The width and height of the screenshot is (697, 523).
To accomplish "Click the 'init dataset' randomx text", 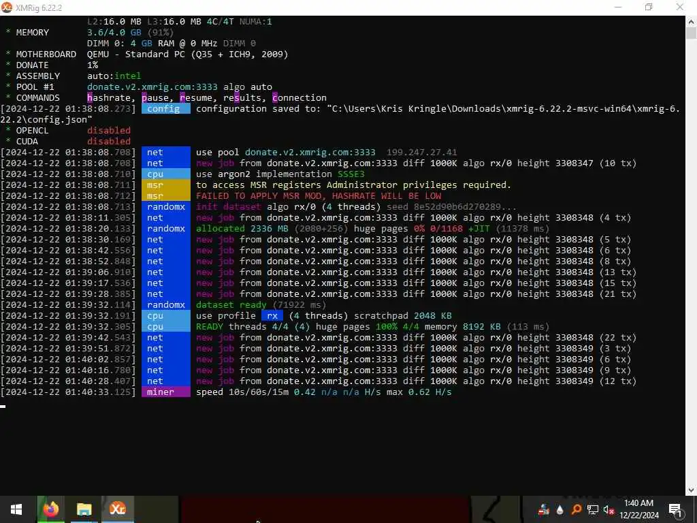I will coord(229,207).
